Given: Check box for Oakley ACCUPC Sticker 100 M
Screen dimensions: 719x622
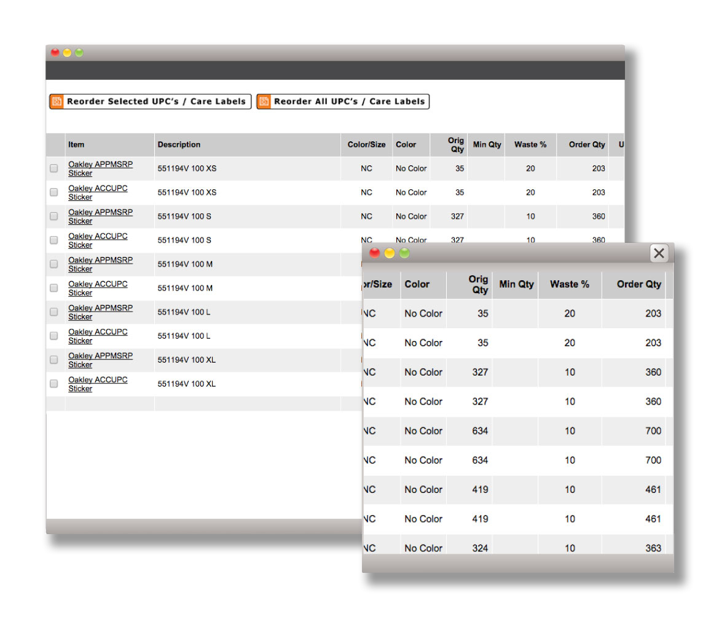Looking at the screenshot, I should (x=54, y=288).
